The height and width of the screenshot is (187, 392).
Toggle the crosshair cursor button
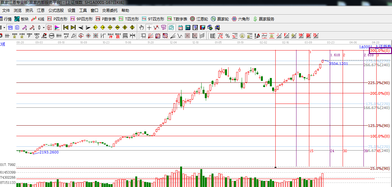point(149,27)
